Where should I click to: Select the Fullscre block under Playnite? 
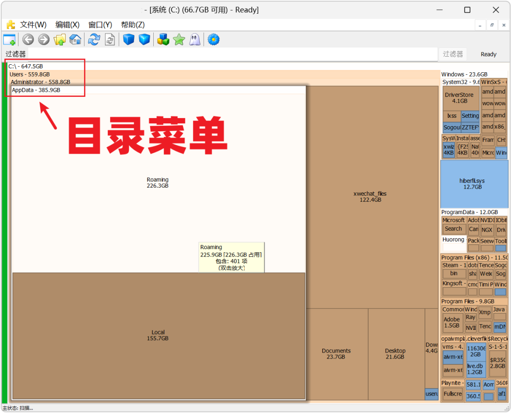tap(453, 394)
